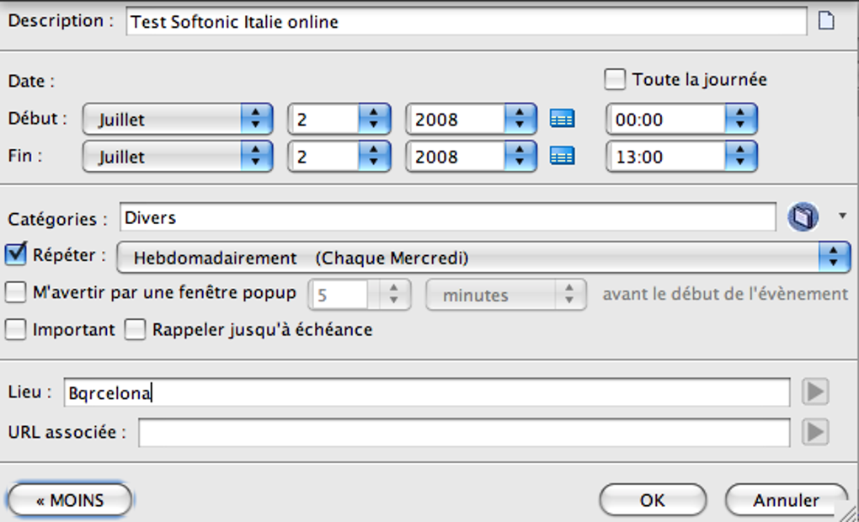Expand the Hebdomadairement repeat dropdown
859x522 pixels.
[483, 258]
